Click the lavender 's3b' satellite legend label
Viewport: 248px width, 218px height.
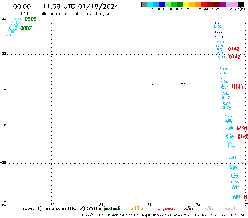[x=208, y=208]
